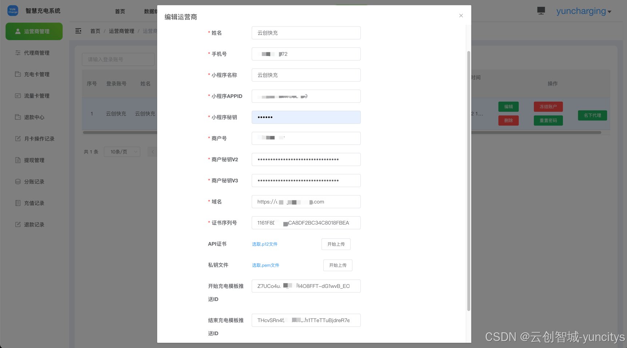Click the 月卡操作记录 edit icon
The height and width of the screenshot is (348, 627).
point(17,139)
